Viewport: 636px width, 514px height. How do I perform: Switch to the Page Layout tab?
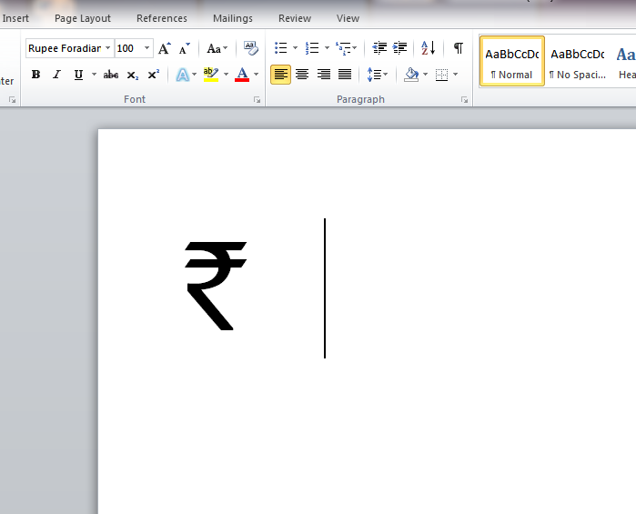click(x=82, y=18)
